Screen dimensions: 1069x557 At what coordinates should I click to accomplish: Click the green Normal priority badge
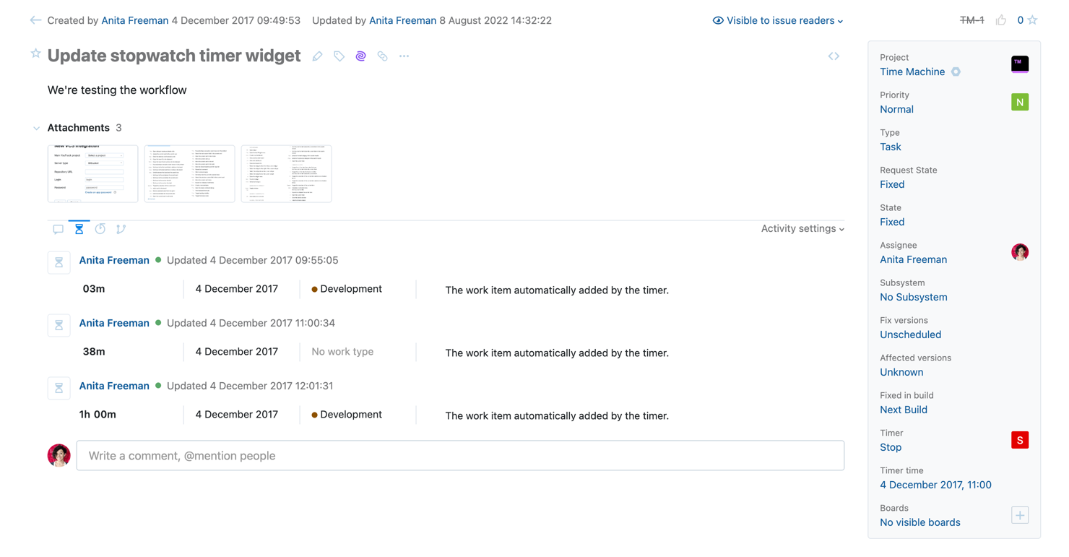[x=1019, y=102]
